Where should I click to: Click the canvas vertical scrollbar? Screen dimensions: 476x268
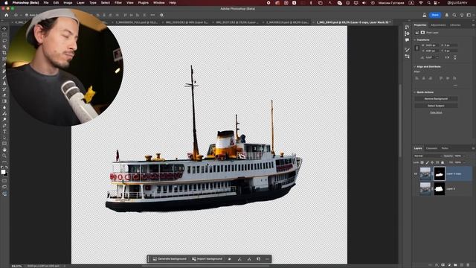point(400,121)
